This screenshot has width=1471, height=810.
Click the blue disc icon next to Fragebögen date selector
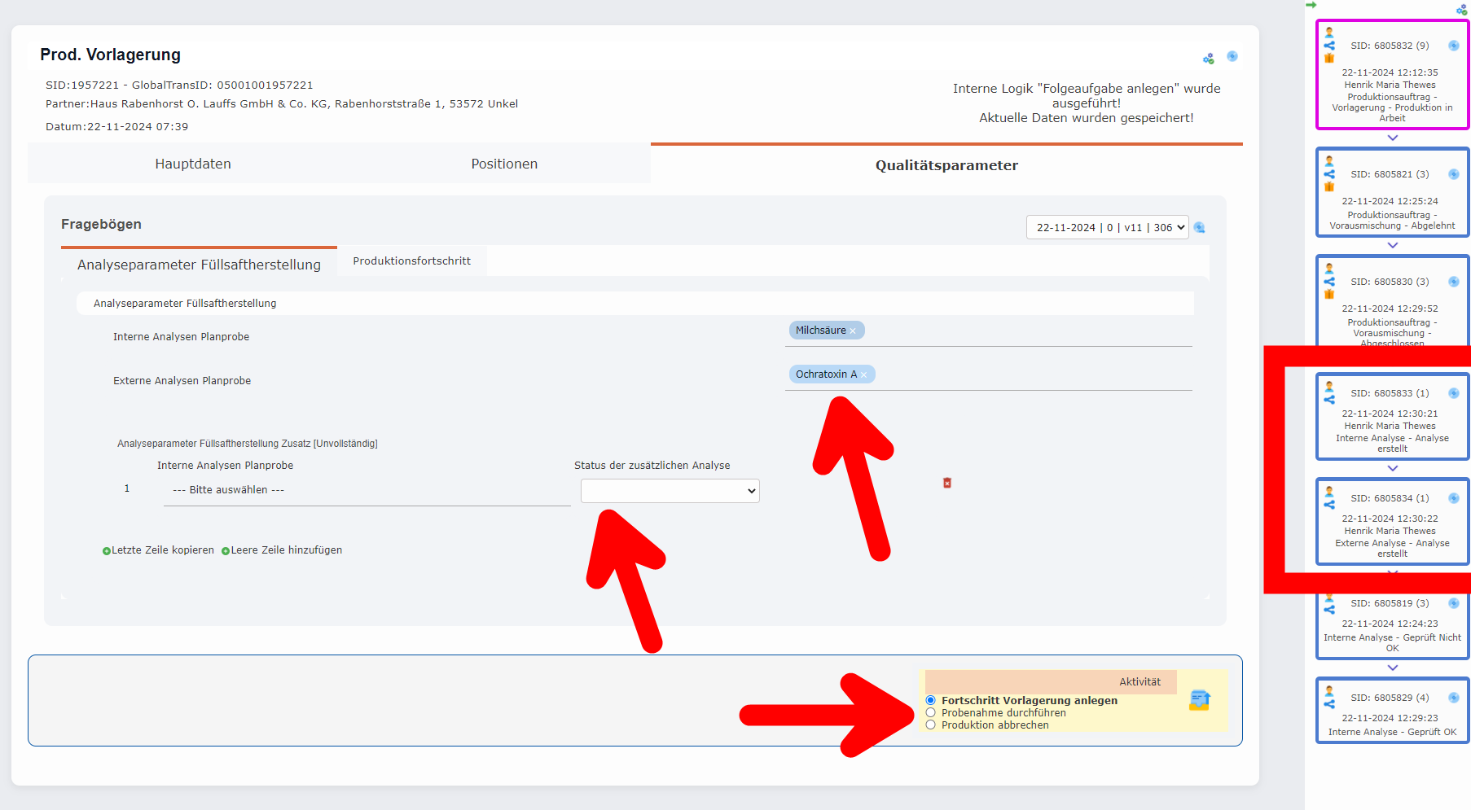click(1199, 227)
